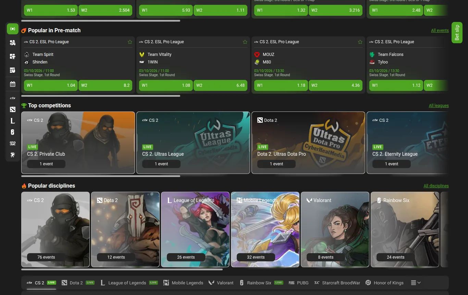Screen dimensions: 468x295
Task: Select the Valorant tab in the bottom bar
Action: tap(221, 283)
